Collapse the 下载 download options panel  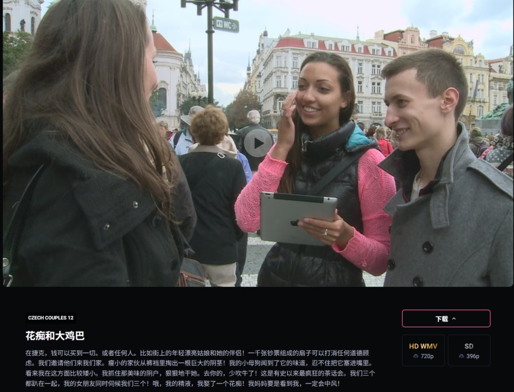coord(454,319)
